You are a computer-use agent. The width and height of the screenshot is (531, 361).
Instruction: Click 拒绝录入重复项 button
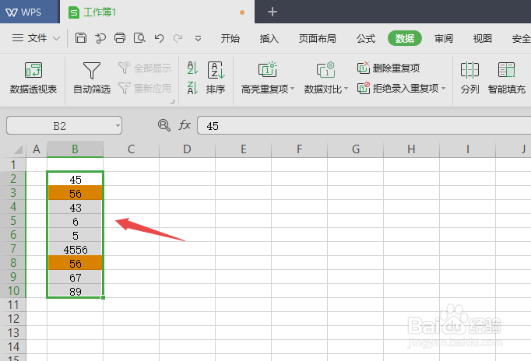click(398, 88)
